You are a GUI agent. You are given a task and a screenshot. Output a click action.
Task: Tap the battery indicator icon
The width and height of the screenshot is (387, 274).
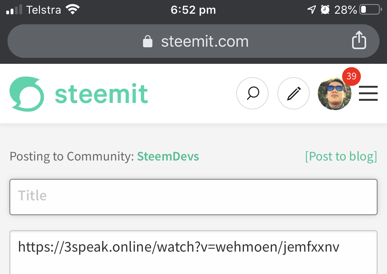(370, 10)
